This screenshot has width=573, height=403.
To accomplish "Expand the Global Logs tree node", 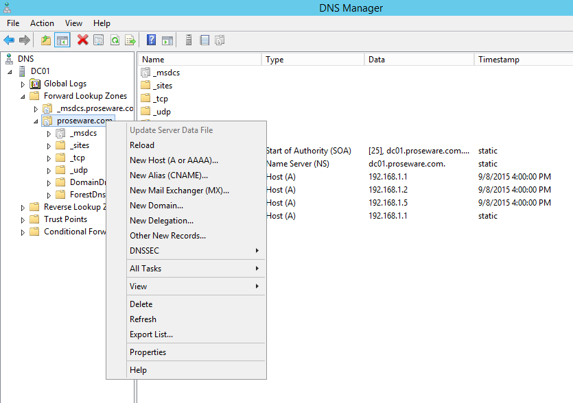I will click(x=23, y=84).
